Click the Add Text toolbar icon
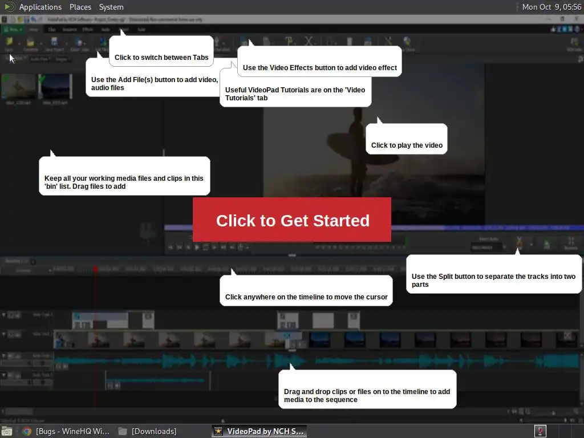 (289, 42)
